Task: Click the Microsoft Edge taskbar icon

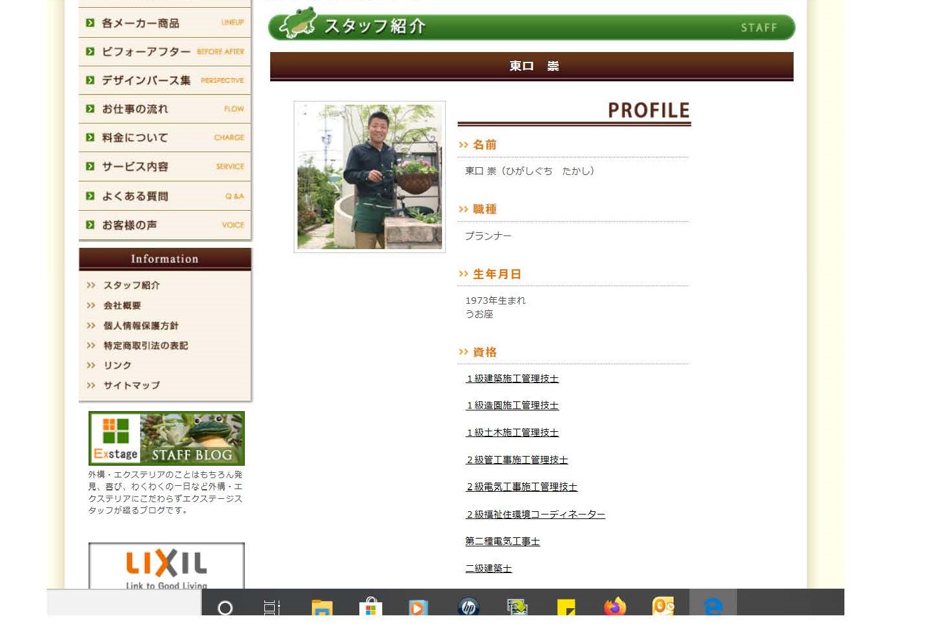Action: point(713,608)
